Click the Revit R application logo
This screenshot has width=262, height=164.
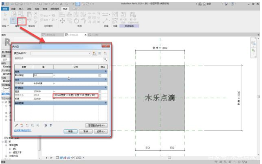pyautogui.click(x=3, y=4)
